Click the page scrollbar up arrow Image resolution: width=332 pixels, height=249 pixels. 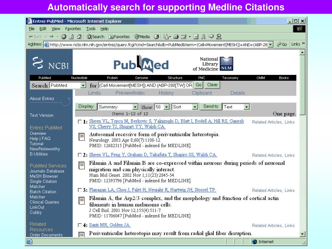tap(302, 52)
